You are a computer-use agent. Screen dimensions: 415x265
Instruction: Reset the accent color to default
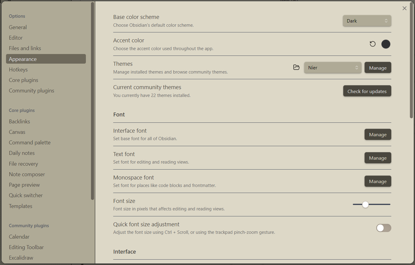[x=373, y=44]
